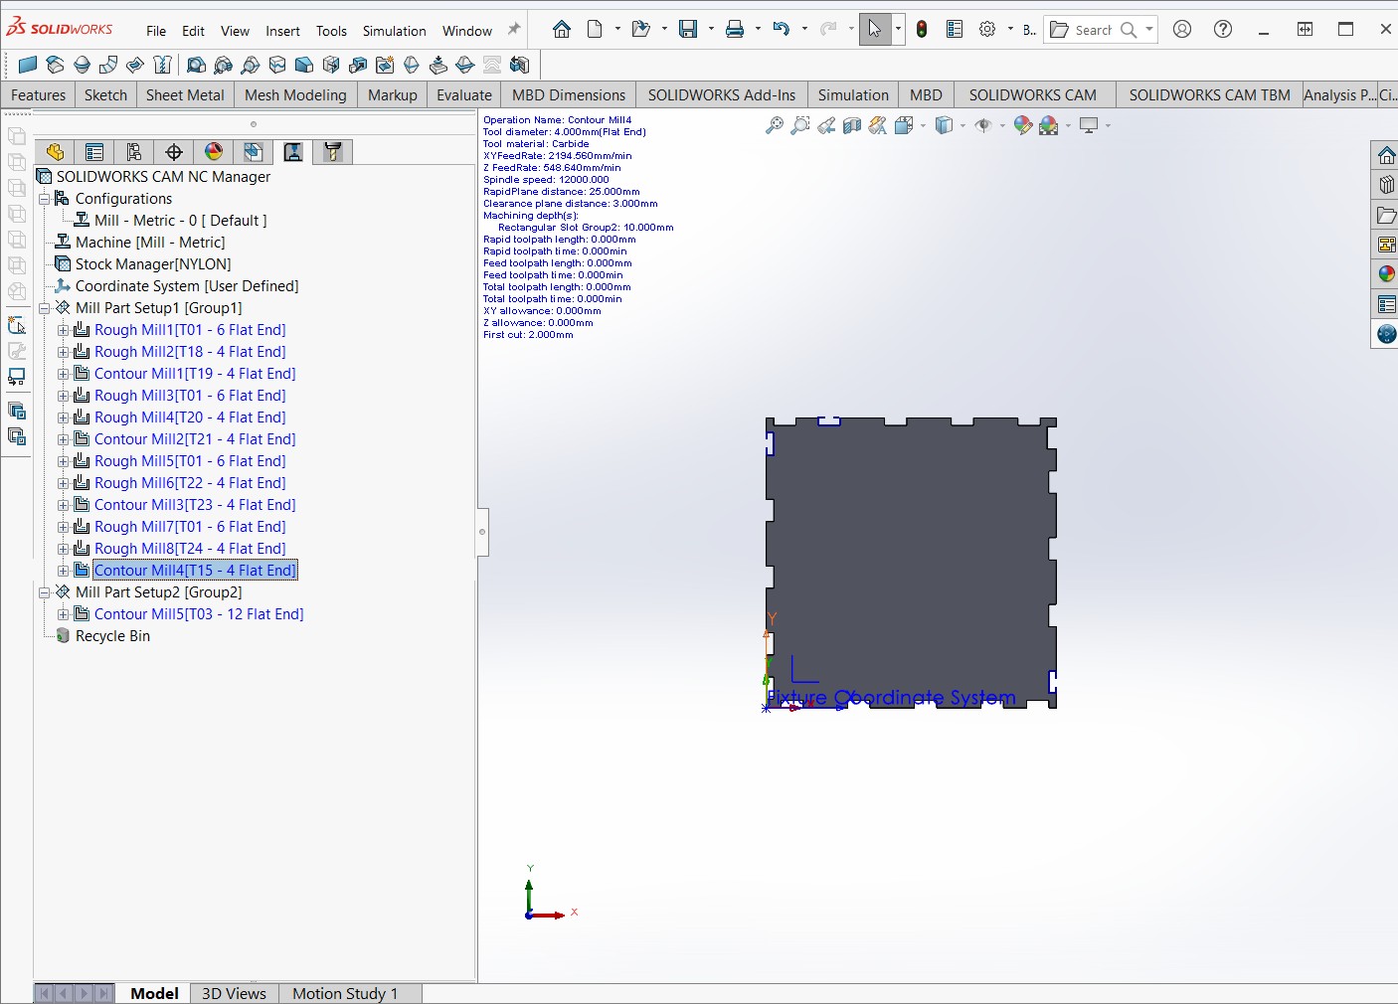Open the ConfigurationManager tab icon

(134, 152)
